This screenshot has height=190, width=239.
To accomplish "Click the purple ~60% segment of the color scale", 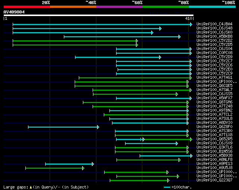I will (x=119, y=7).
